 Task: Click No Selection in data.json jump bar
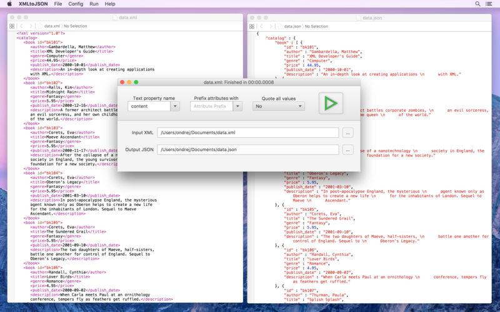point(316,26)
